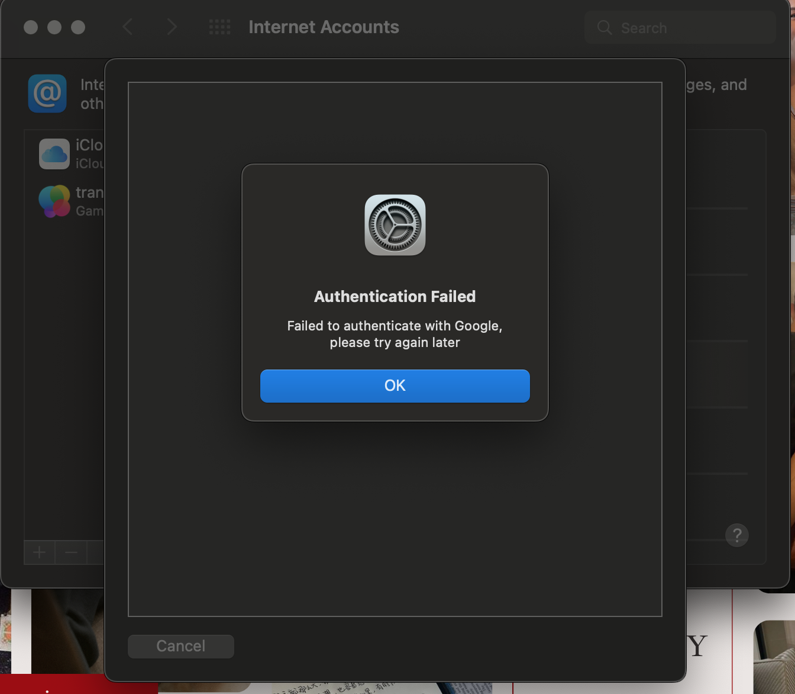Close the Internet Accounts window

pos(31,27)
